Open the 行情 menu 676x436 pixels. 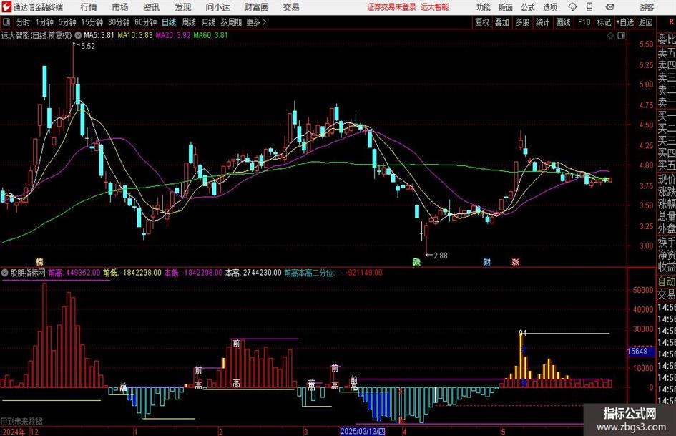pyautogui.click(x=89, y=7)
